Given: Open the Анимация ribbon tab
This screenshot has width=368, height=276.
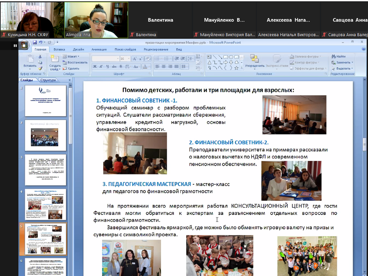Looking at the screenshot, I should tap(99, 49).
